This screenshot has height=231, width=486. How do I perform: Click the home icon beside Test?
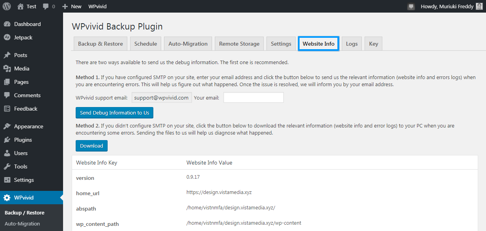[x=20, y=6]
